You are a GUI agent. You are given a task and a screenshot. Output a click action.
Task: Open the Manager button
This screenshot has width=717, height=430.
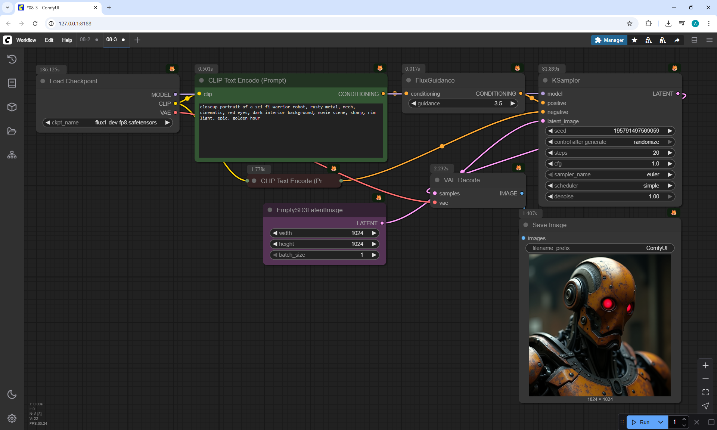click(609, 40)
